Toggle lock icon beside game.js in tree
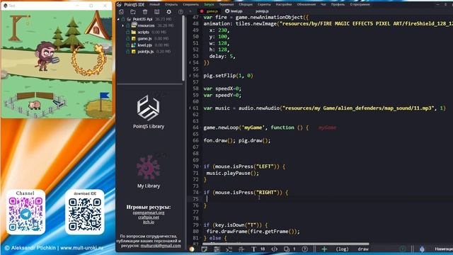This screenshot has width=453, height=255. [127, 38]
